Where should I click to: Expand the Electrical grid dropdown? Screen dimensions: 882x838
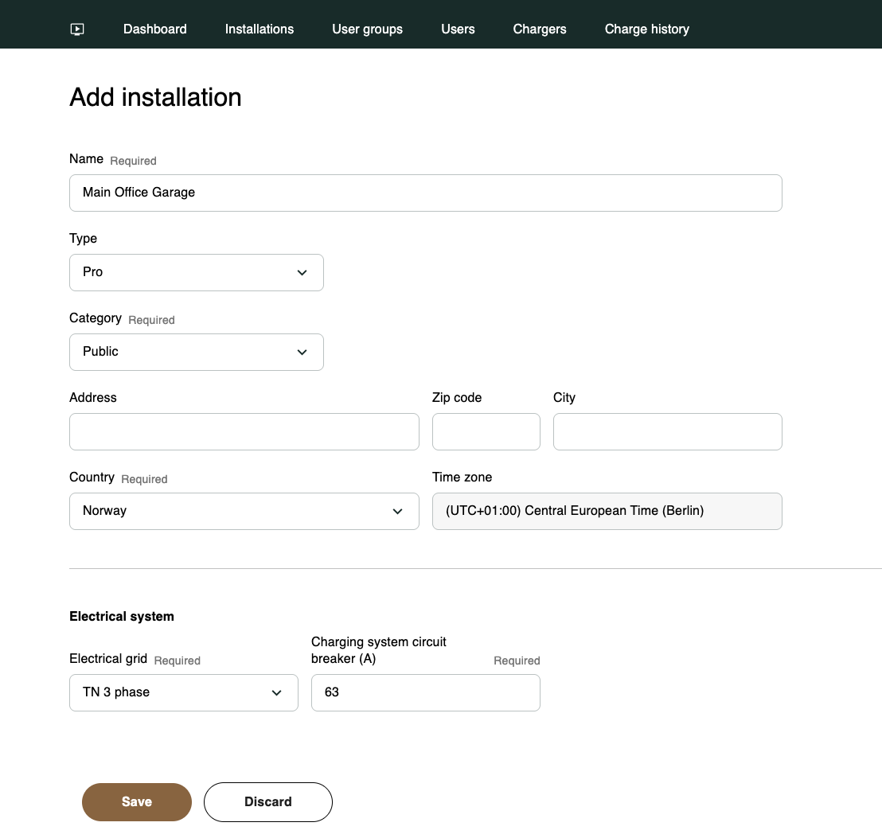click(183, 692)
